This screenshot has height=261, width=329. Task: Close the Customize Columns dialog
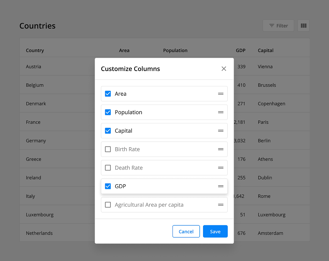(x=224, y=69)
